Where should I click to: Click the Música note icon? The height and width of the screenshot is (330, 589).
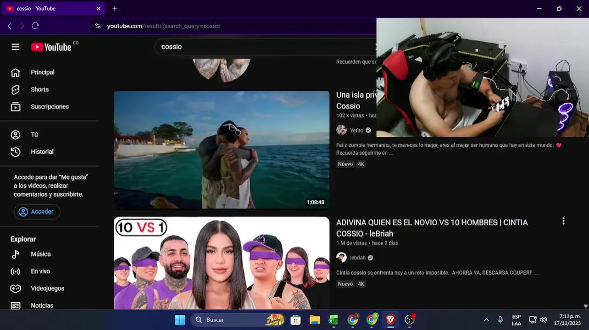(x=16, y=254)
